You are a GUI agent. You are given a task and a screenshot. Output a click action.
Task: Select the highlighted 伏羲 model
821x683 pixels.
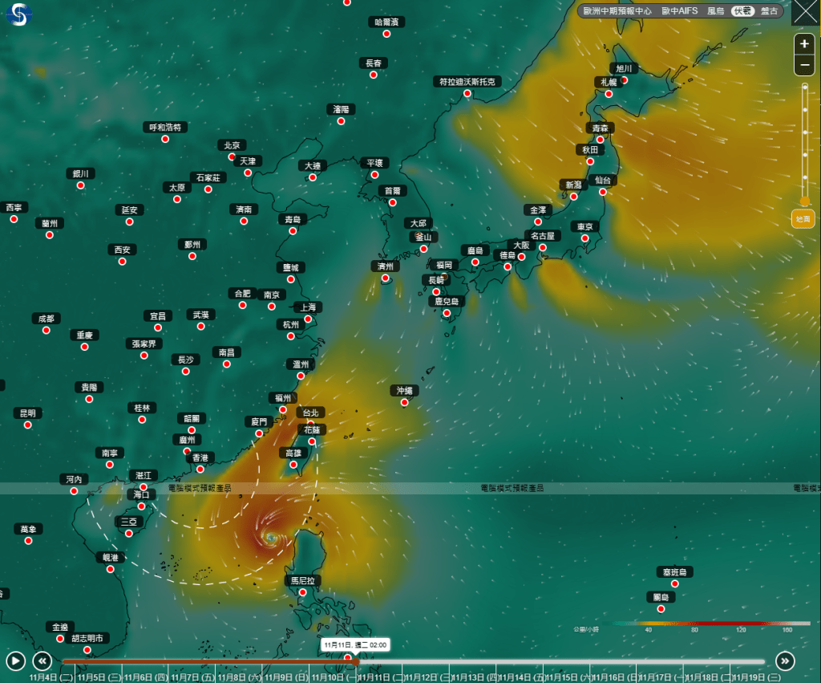[x=743, y=11]
